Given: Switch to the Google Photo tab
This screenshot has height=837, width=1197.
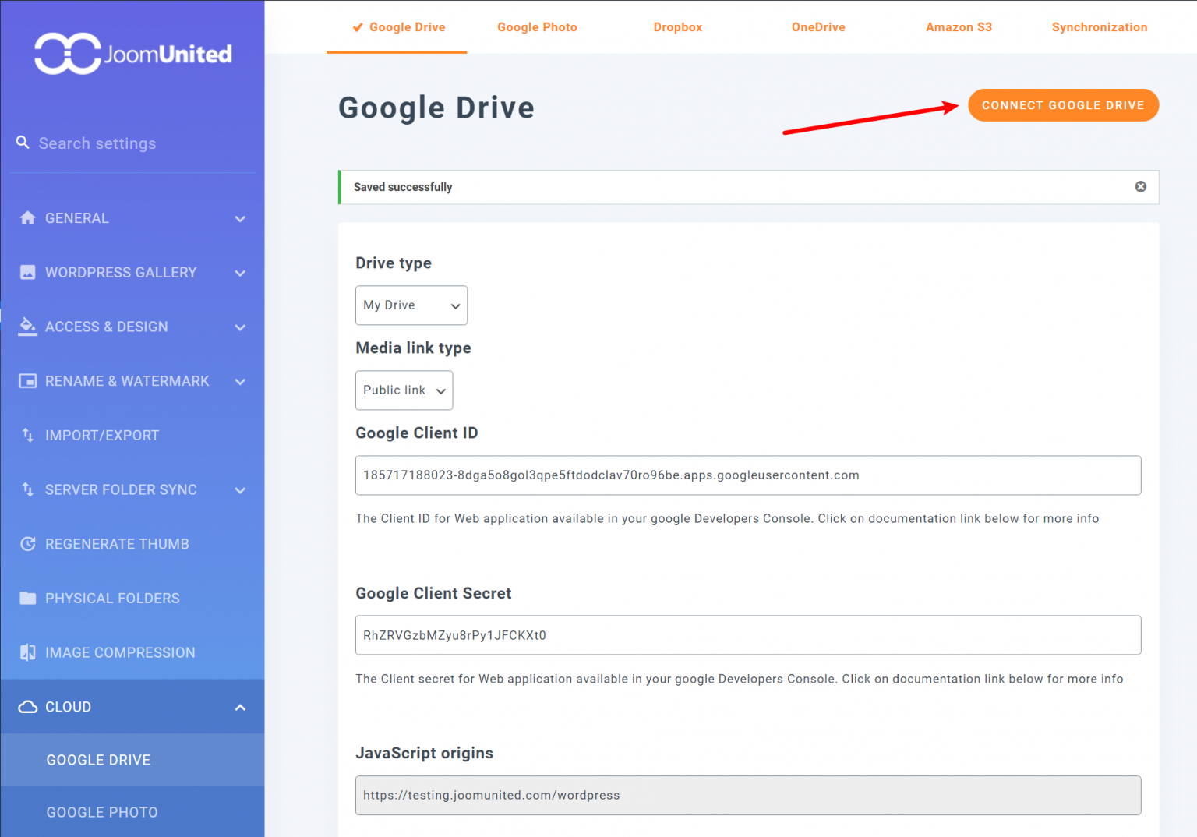Looking at the screenshot, I should [x=537, y=27].
